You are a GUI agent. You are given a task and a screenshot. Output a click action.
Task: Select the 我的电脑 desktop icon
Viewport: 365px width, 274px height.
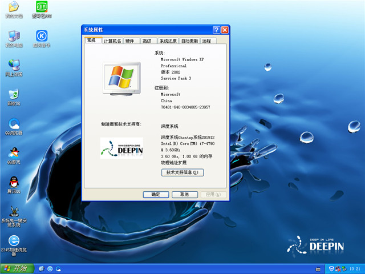(x=14, y=39)
